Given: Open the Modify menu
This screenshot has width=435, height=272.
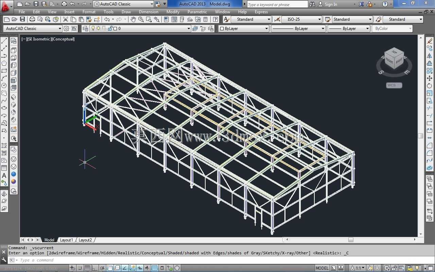Looking at the screenshot, I should tap(173, 12).
